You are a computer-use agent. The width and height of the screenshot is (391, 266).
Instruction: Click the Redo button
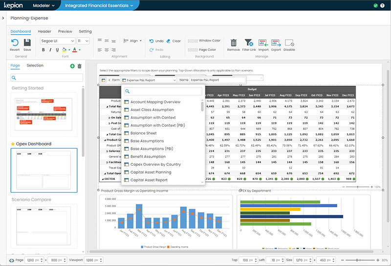[x=156, y=50]
